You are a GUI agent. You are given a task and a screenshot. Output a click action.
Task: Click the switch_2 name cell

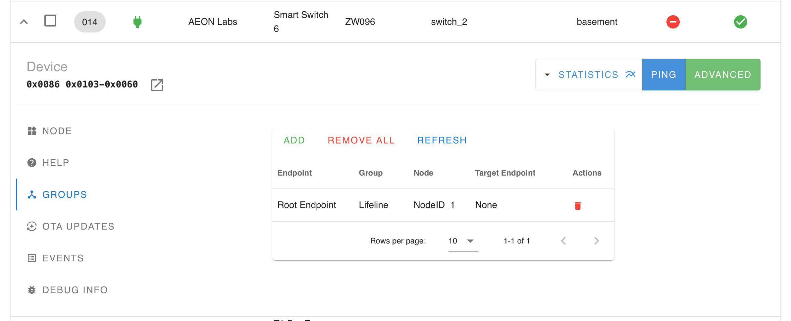pyautogui.click(x=449, y=22)
